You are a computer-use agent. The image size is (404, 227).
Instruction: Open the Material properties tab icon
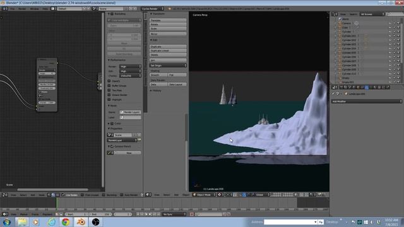click(x=374, y=88)
